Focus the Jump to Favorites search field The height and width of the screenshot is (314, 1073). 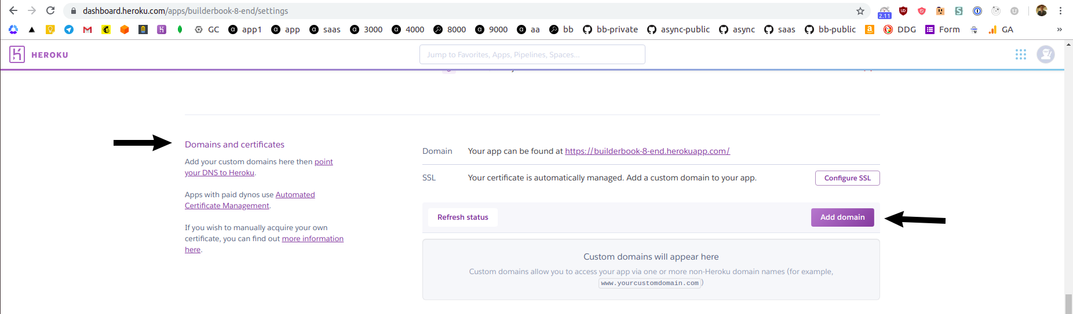[532, 54]
